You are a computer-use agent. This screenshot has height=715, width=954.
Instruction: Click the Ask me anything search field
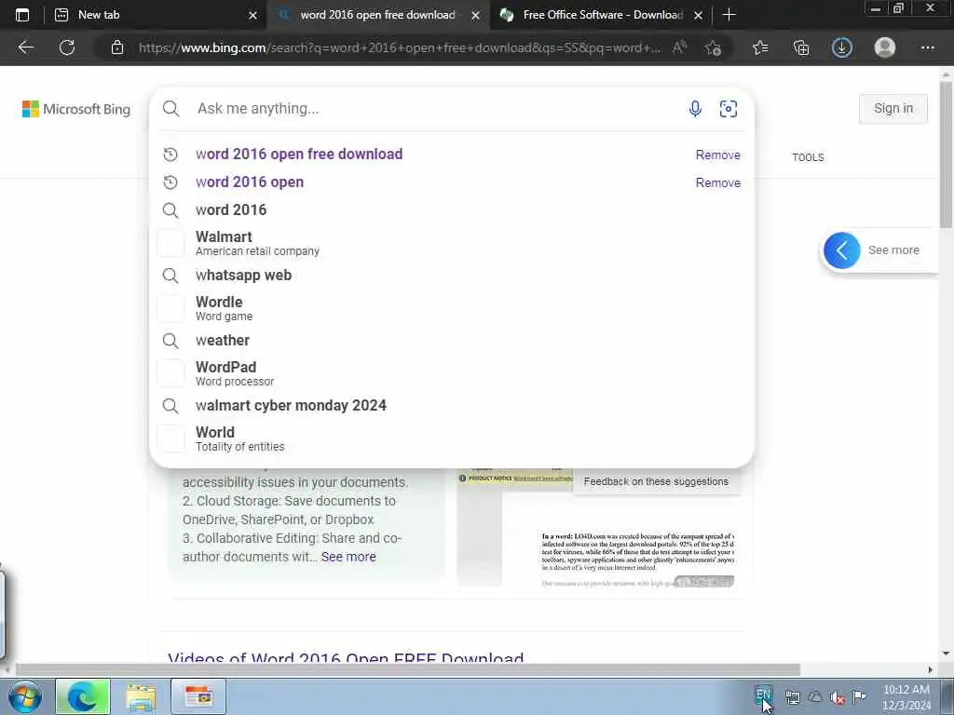(x=438, y=109)
